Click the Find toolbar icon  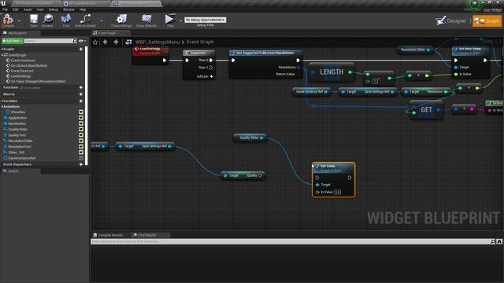click(x=66, y=20)
